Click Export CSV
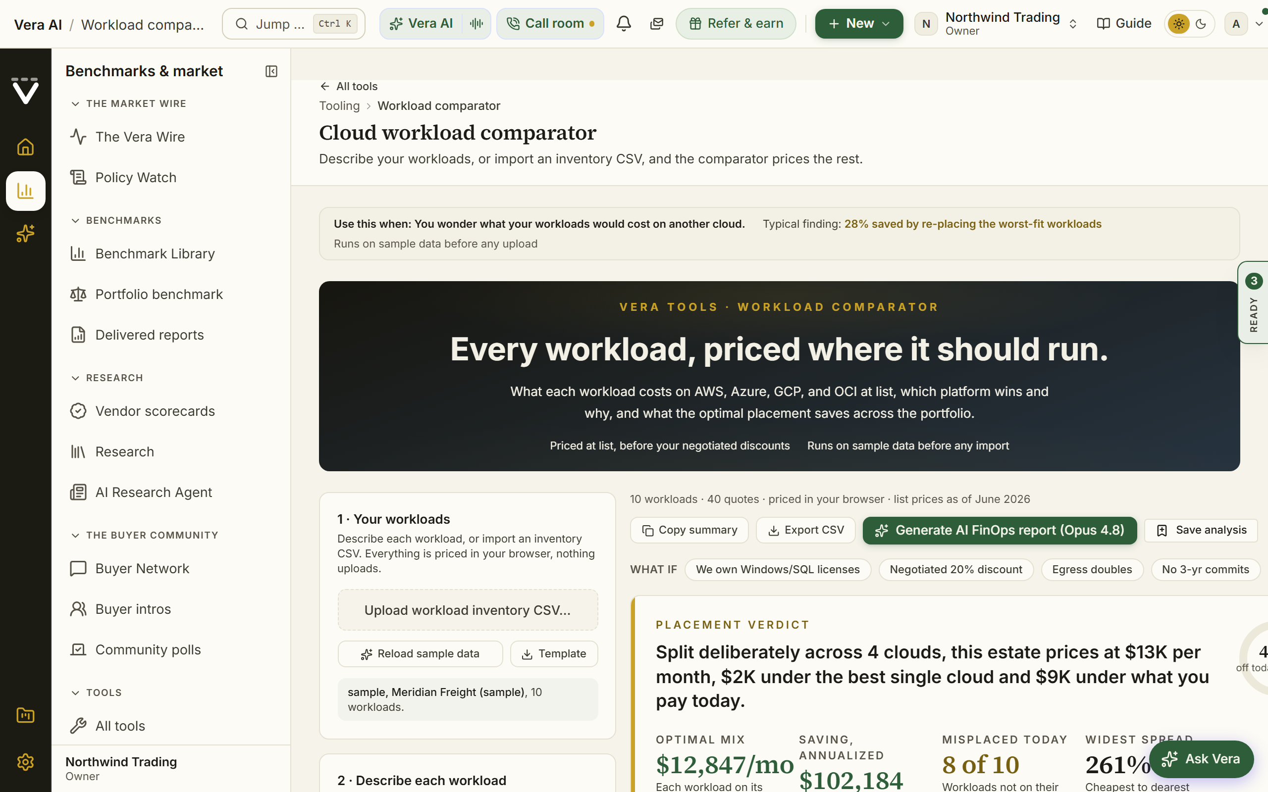This screenshot has height=792, width=1268. 805,530
